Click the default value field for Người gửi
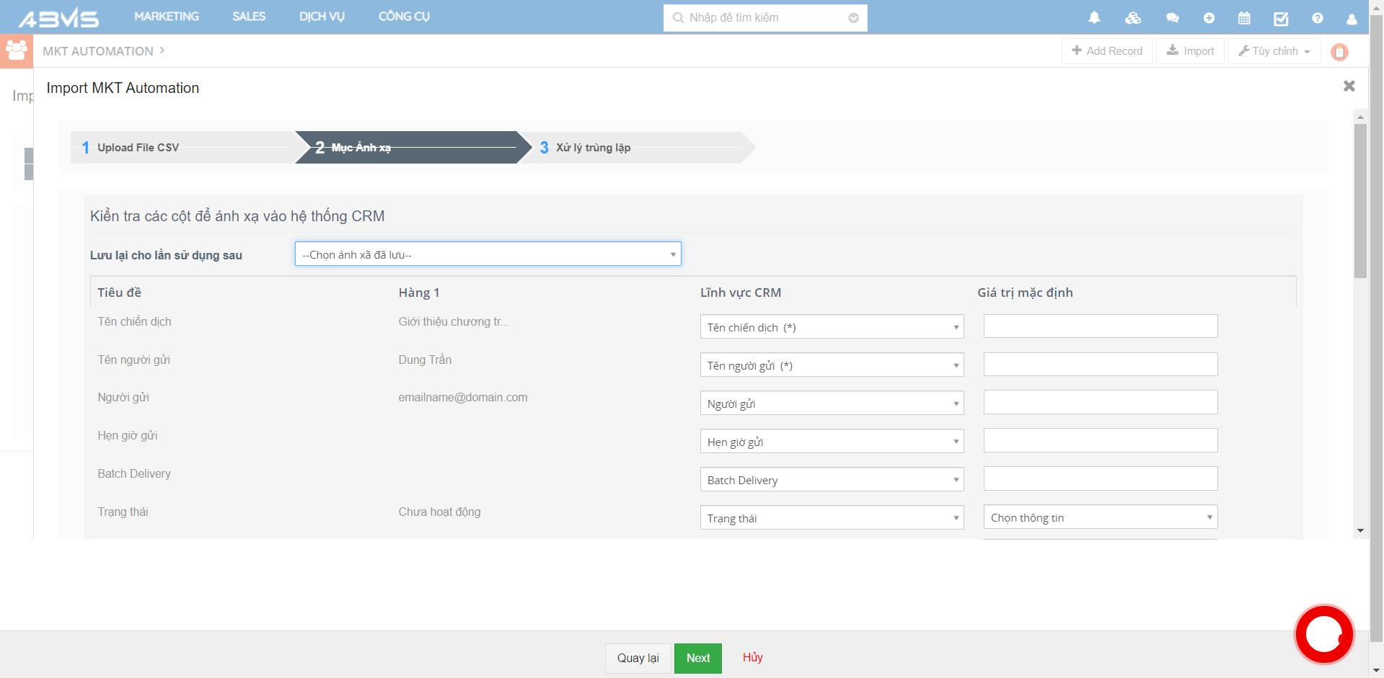Image resolution: width=1384 pixels, height=678 pixels. [1100, 403]
